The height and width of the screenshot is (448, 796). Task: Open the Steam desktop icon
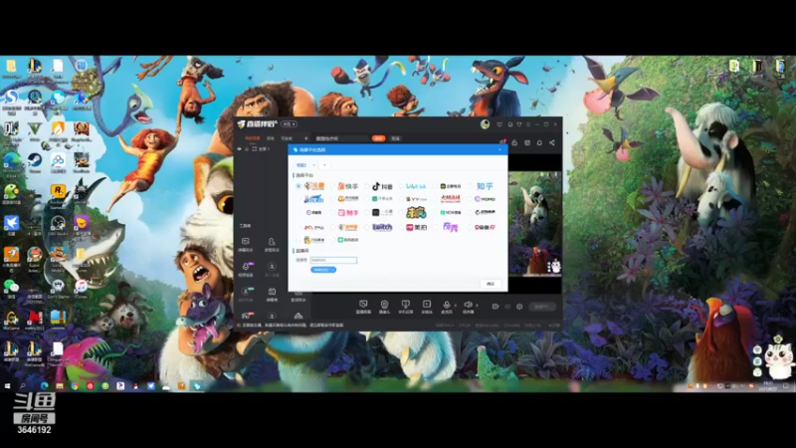tap(35, 163)
